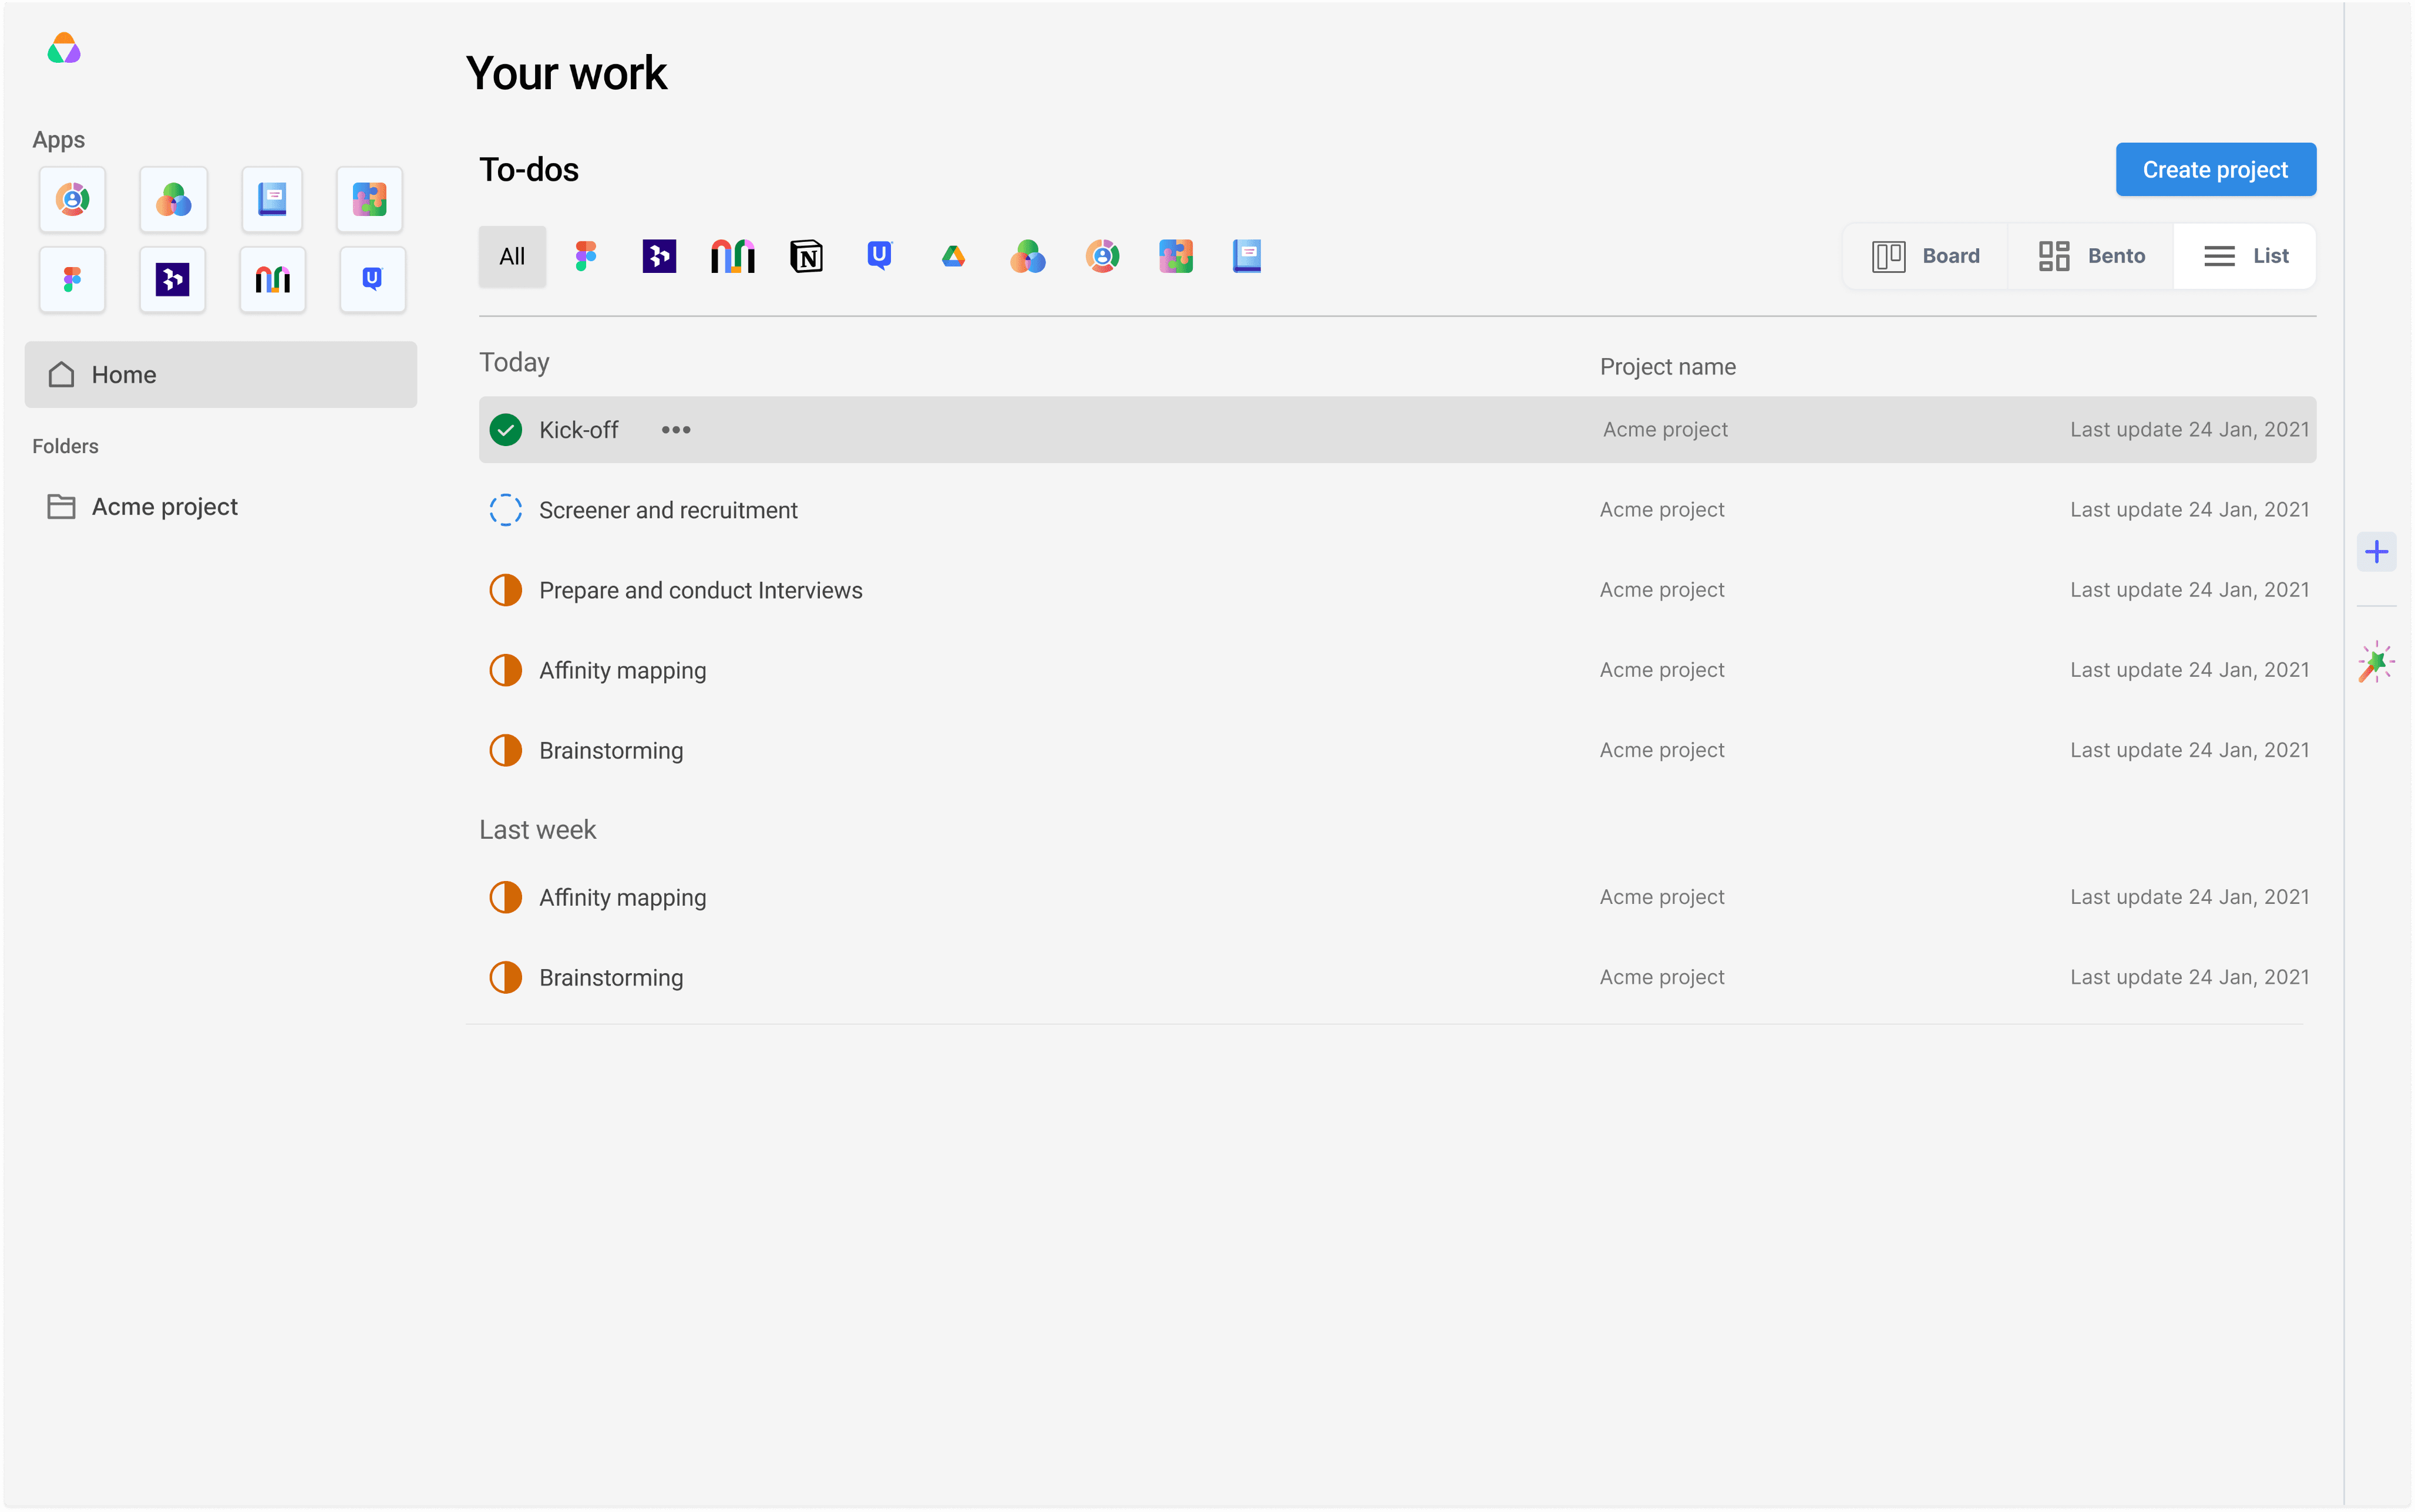Open the UserTesting app in the Apps panel
The image size is (2415, 1512).
click(x=371, y=279)
